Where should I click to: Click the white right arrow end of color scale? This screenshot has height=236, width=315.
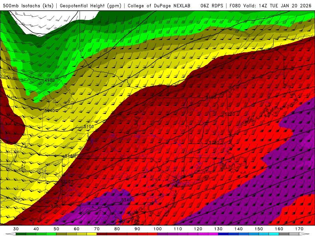point(304,234)
